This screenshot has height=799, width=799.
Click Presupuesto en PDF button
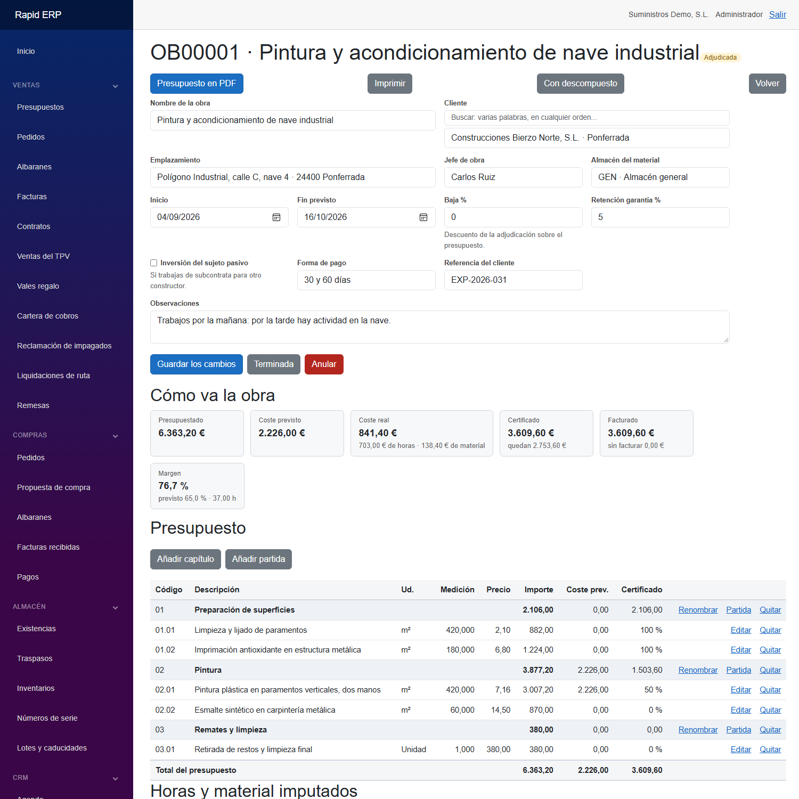tap(197, 84)
